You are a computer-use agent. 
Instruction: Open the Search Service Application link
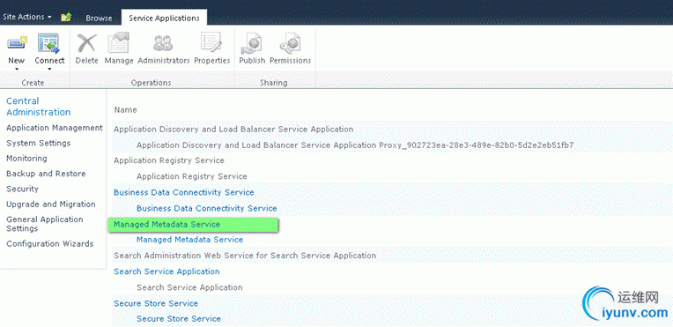coord(166,271)
